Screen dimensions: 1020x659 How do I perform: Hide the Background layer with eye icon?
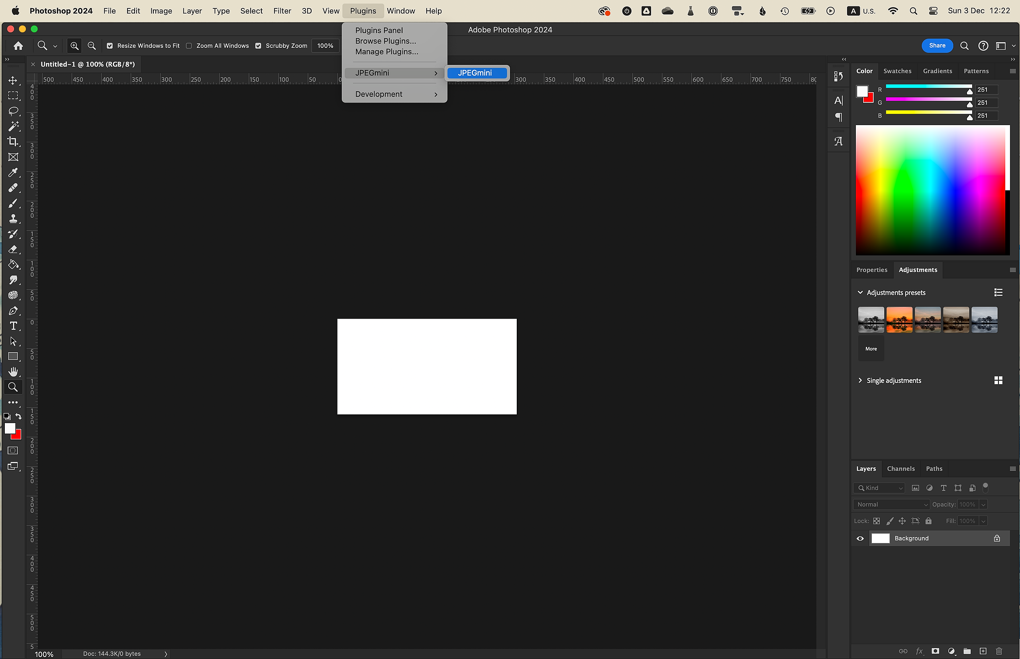(860, 538)
